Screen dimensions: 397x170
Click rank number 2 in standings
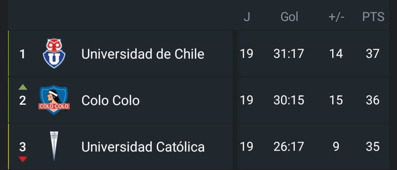(23, 100)
